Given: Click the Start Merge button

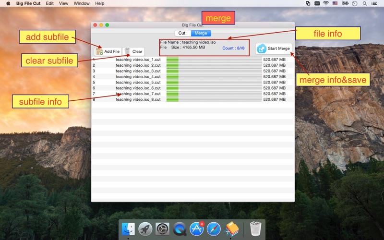Looking at the screenshot, I should pyautogui.click(x=274, y=48).
